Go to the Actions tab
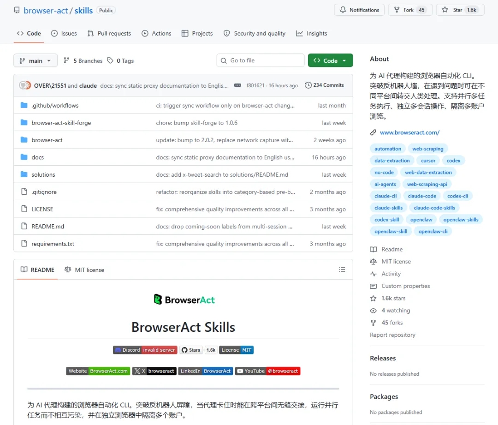This screenshot has width=498, height=425. tap(156, 33)
